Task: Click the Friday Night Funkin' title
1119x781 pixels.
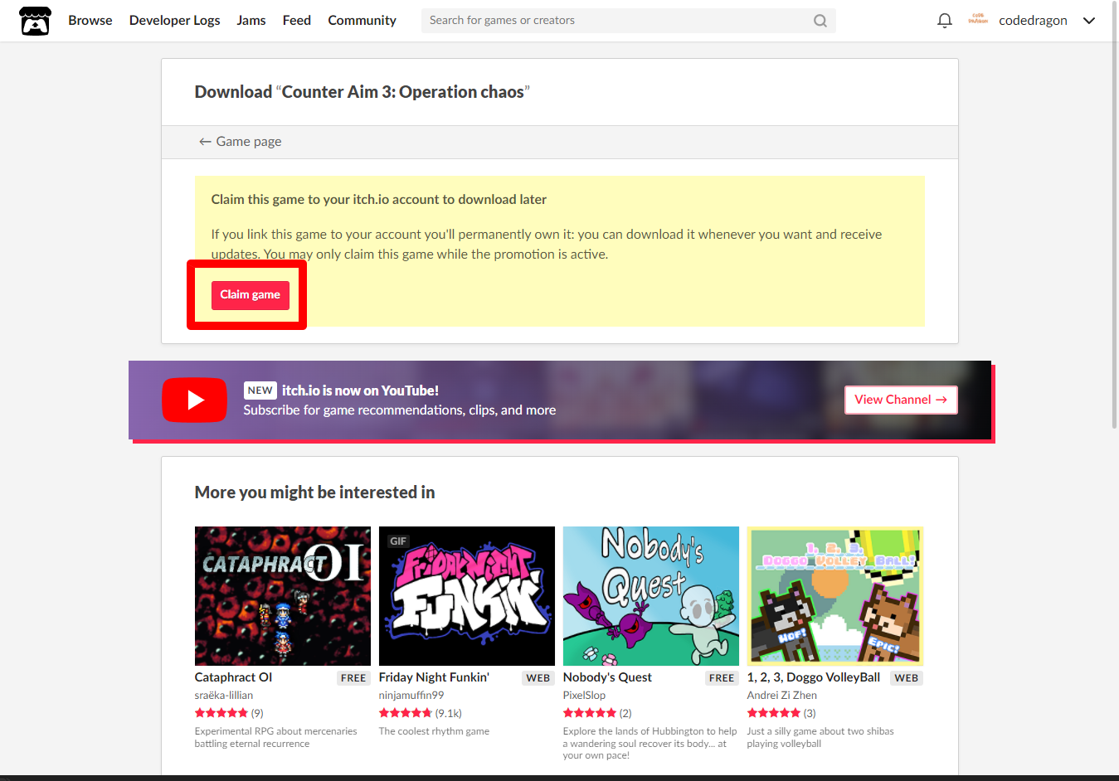Action: (x=434, y=677)
